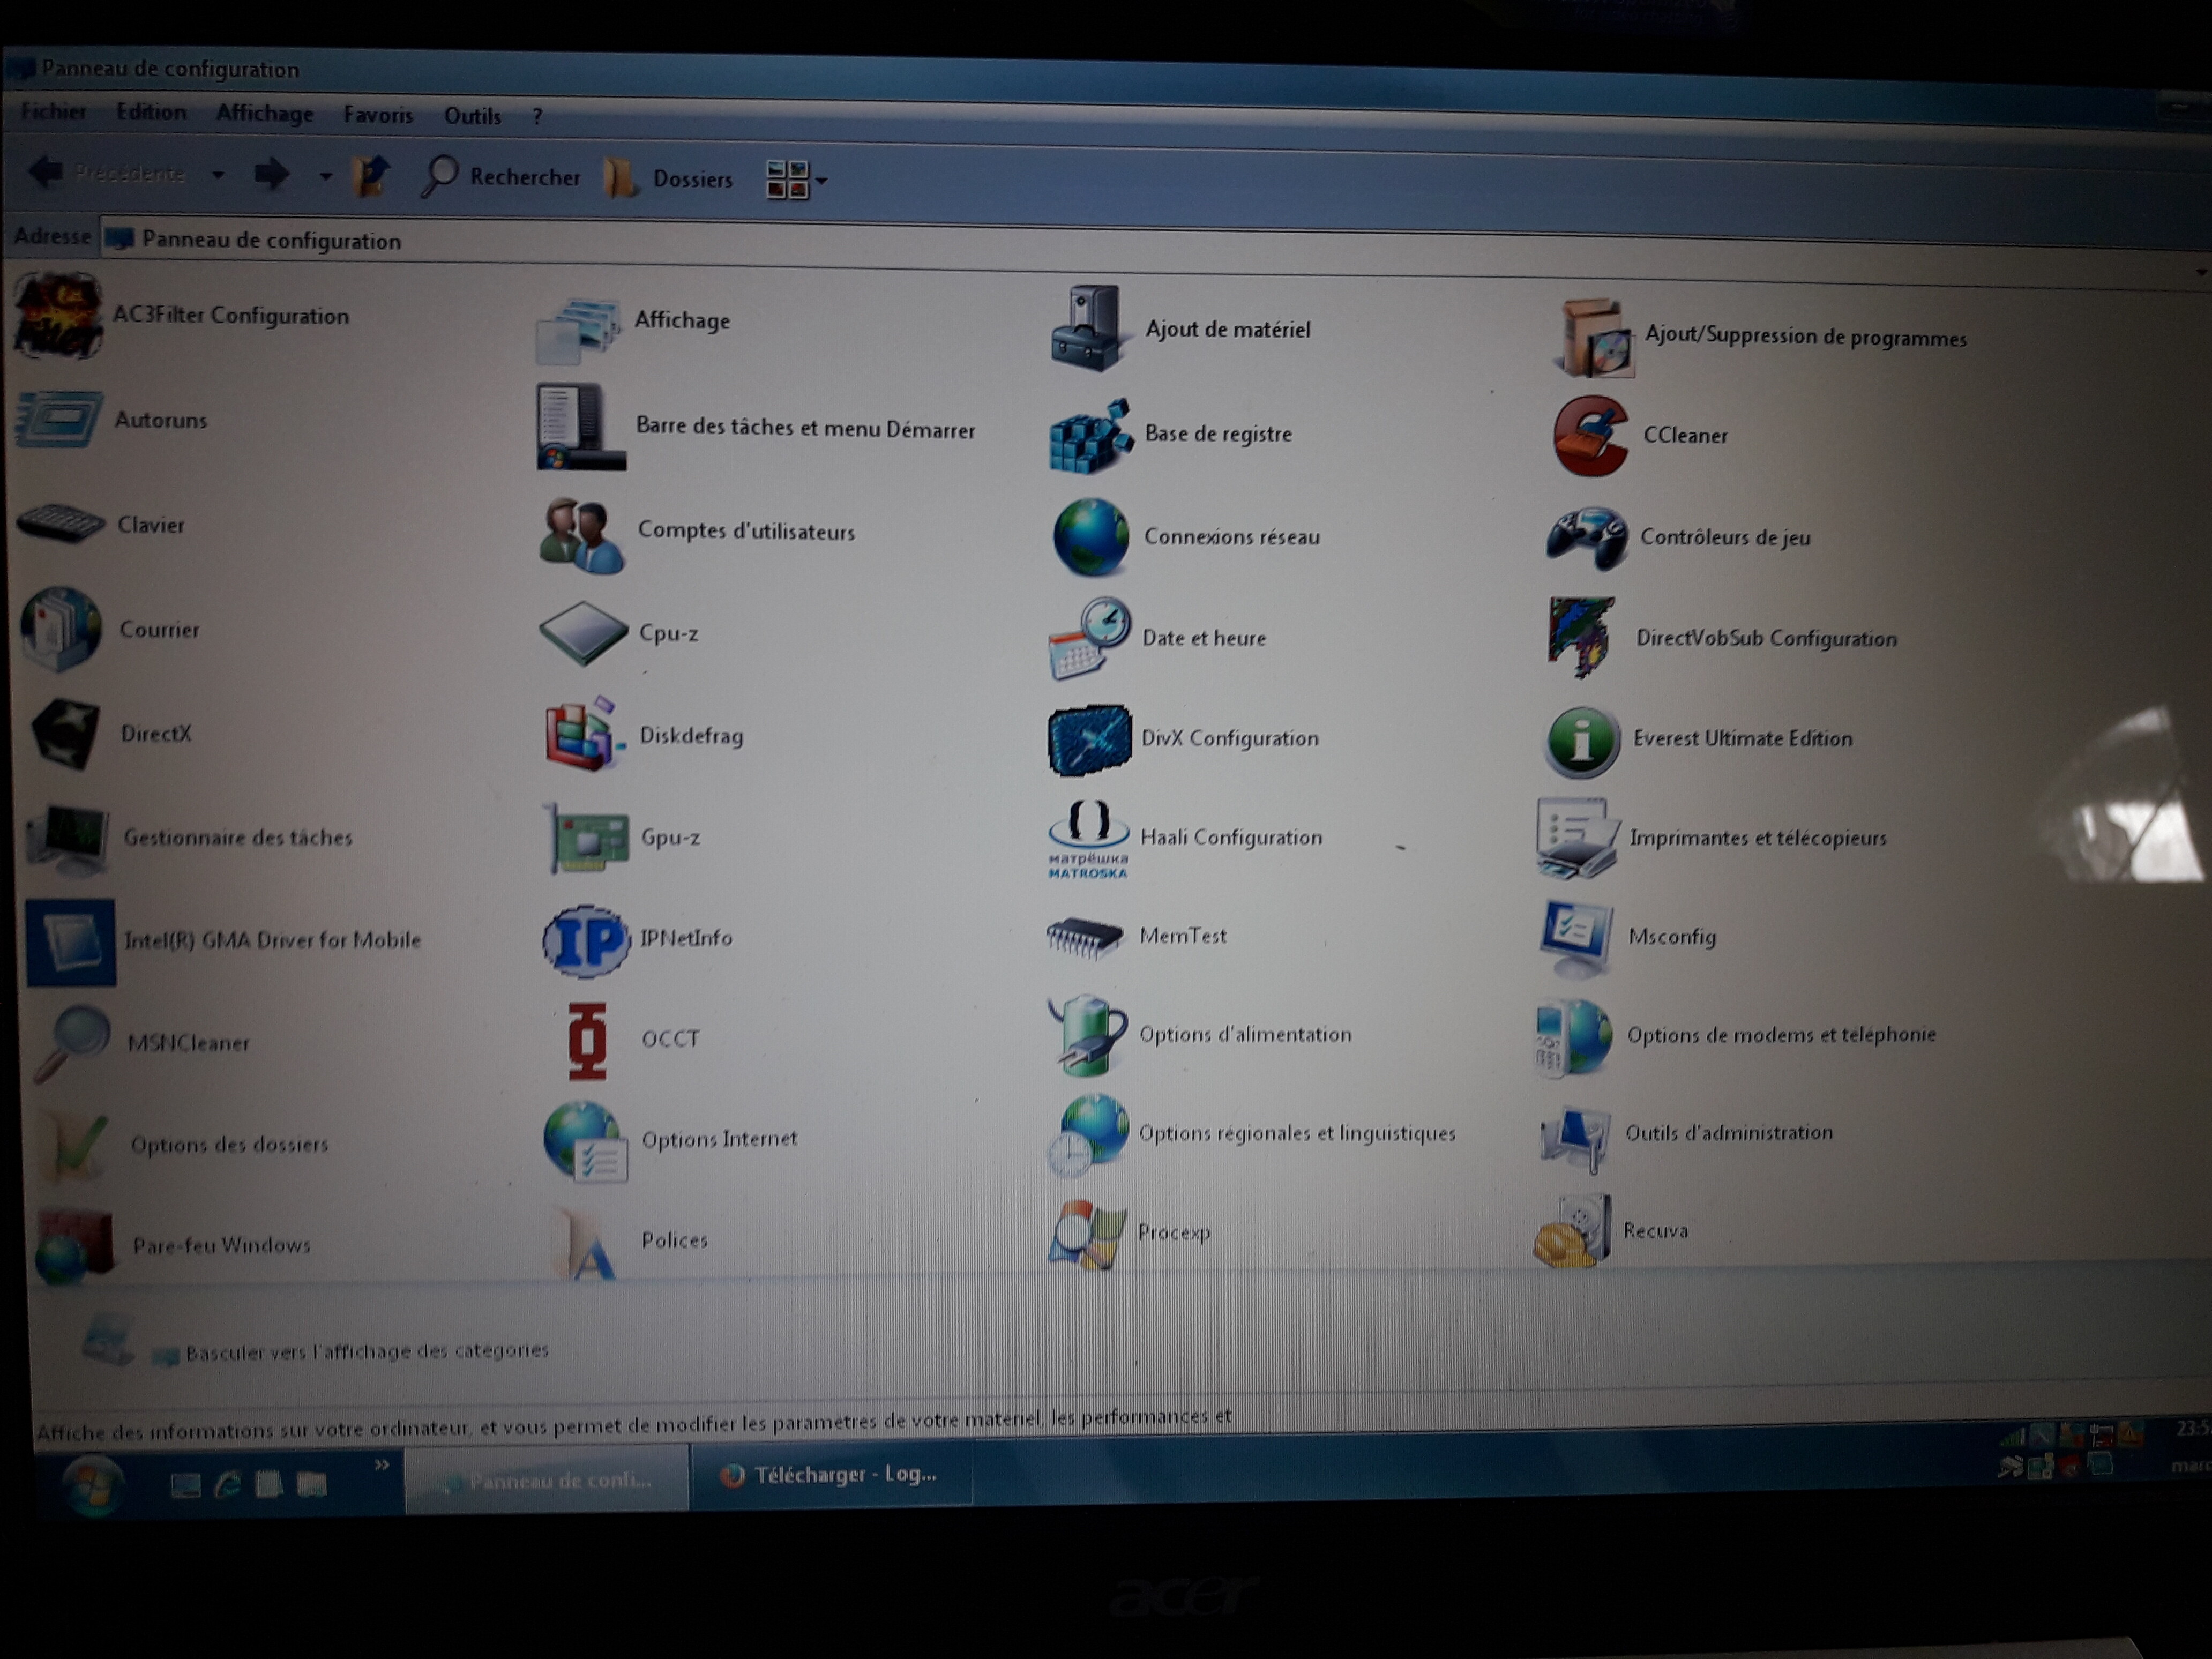
Task: Open the Outils menu
Action: pyautogui.click(x=472, y=116)
